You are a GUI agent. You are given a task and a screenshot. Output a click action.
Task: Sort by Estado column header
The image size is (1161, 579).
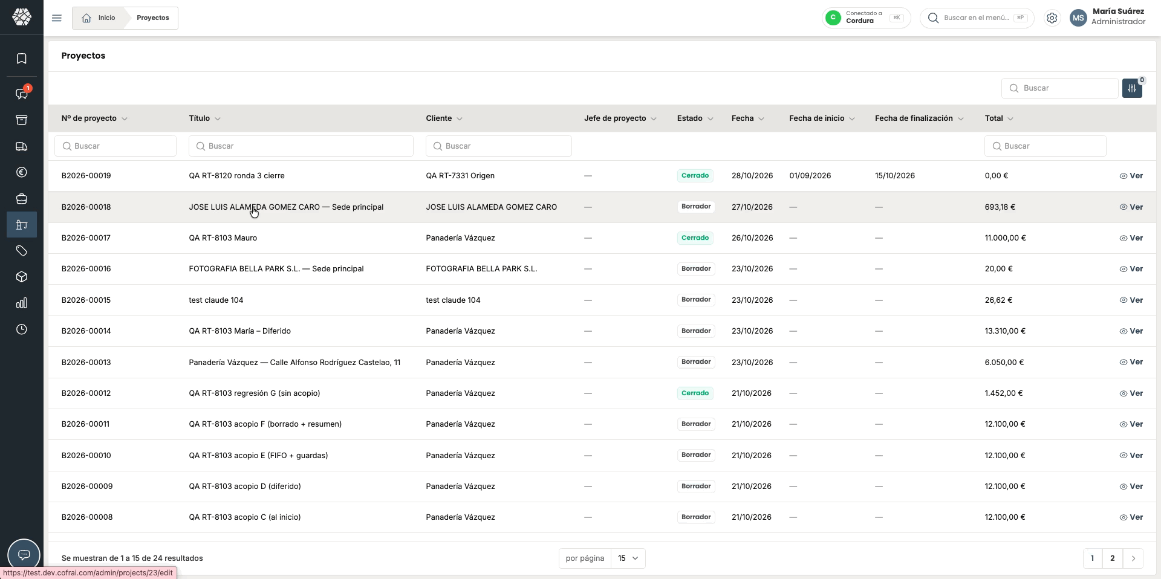(695, 118)
